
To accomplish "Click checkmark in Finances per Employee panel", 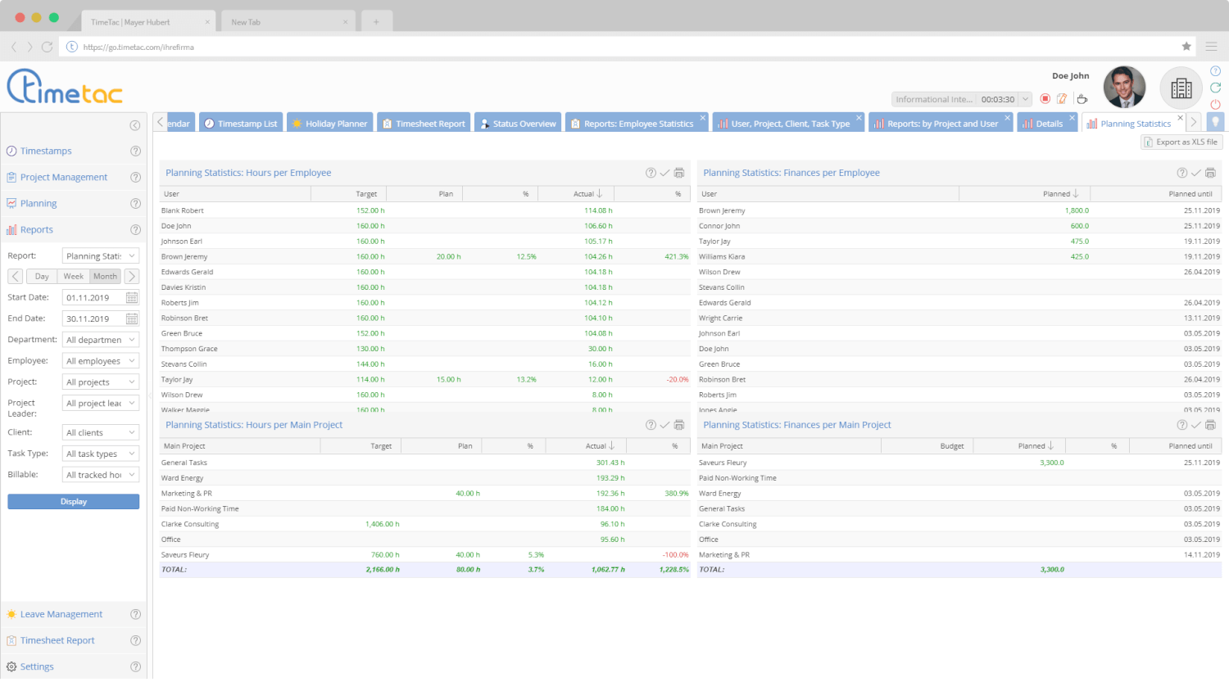I will [x=1196, y=173].
